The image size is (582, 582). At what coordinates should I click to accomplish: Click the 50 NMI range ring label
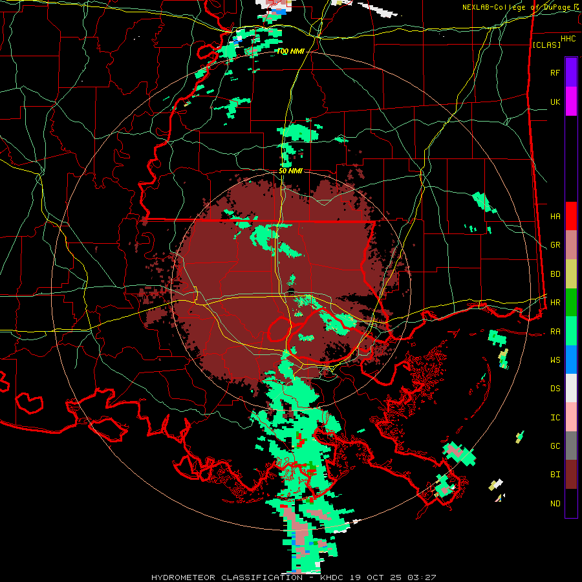point(290,171)
